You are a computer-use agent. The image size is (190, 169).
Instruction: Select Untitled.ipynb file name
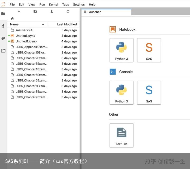[25, 36]
